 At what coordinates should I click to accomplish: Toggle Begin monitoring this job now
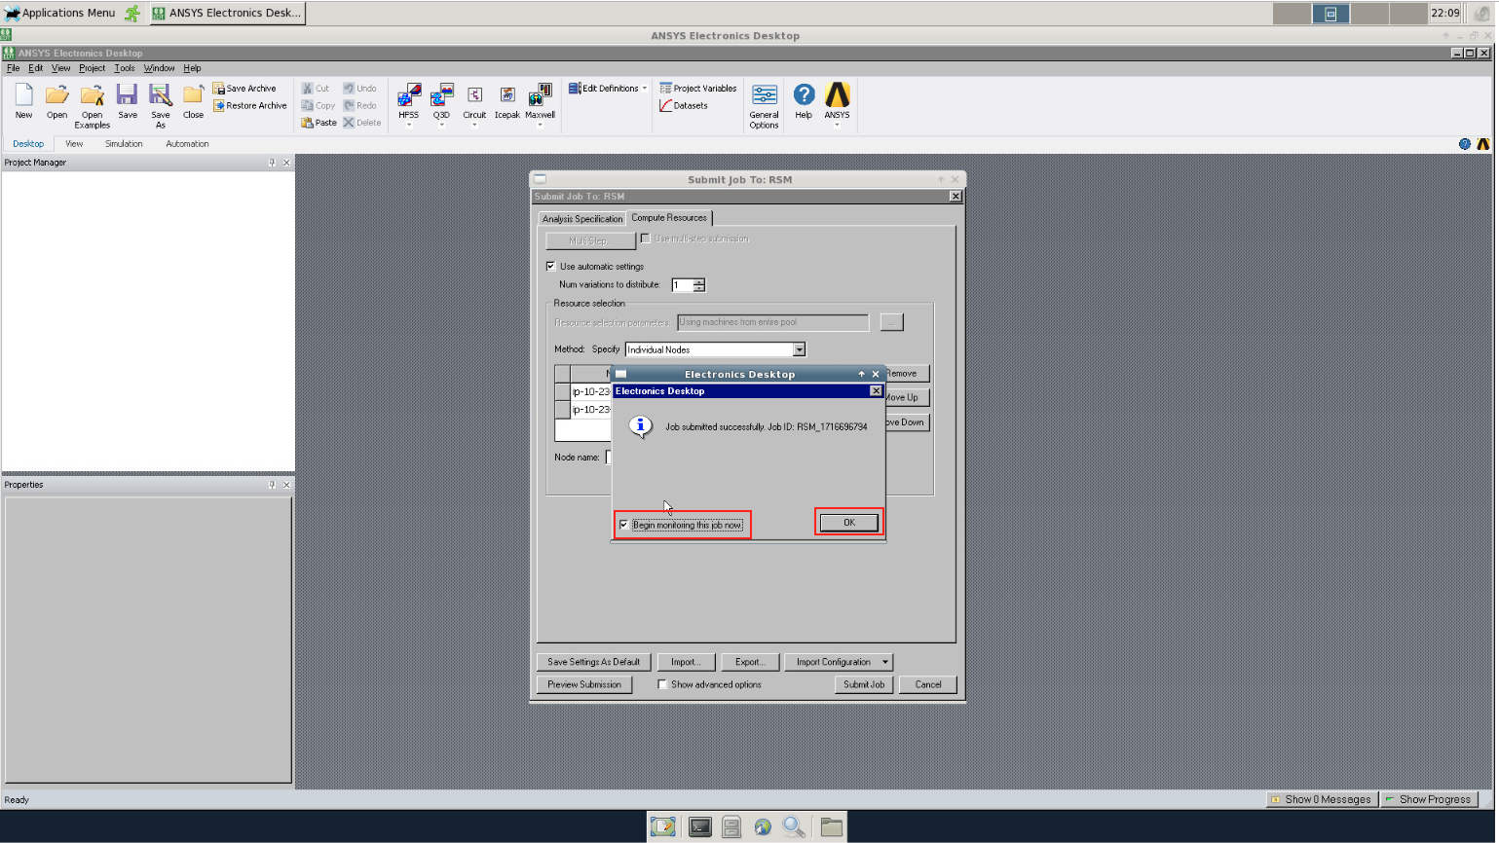[x=624, y=526]
